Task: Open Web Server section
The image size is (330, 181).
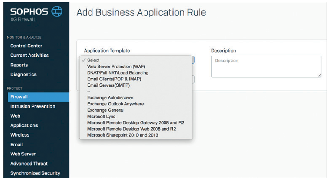Action: (x=23, y=154)
